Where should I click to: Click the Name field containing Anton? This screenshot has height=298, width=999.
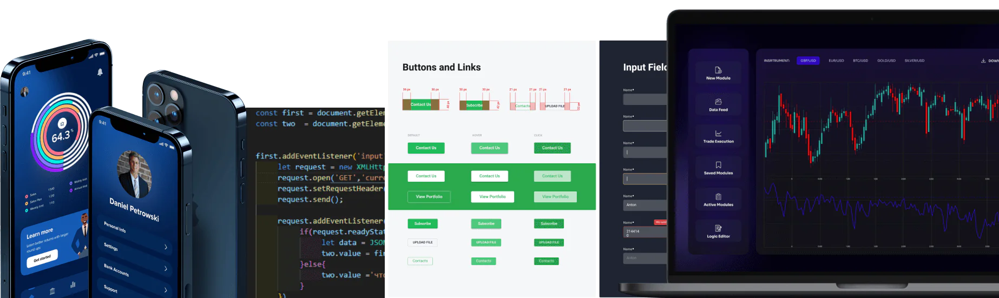coord(645,205)
